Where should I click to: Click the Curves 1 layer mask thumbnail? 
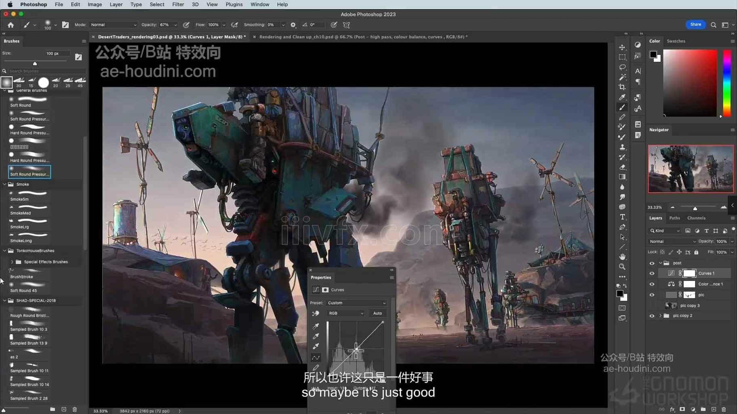(689, 273)
